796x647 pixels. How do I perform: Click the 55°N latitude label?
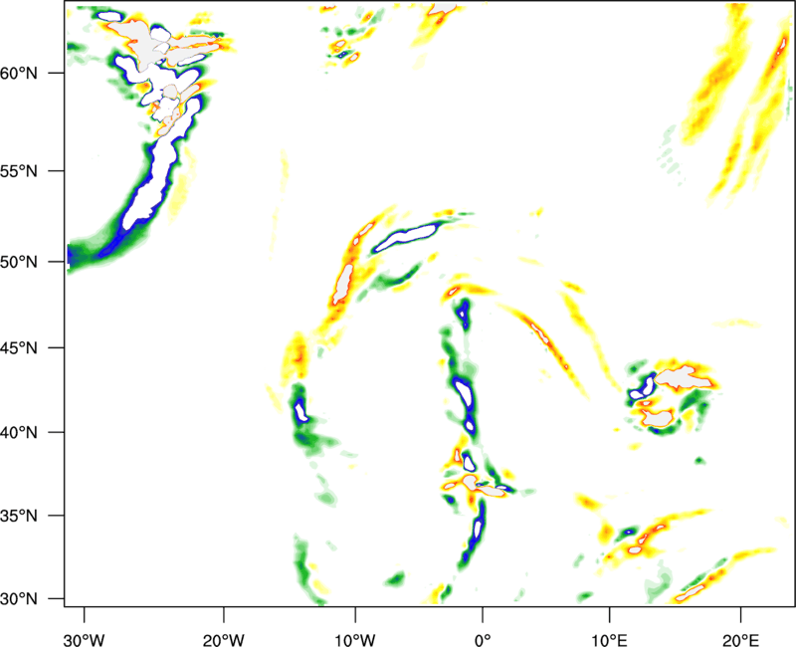tap(19, 171)
